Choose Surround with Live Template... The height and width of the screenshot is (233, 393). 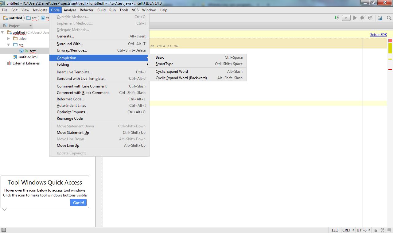99,79
